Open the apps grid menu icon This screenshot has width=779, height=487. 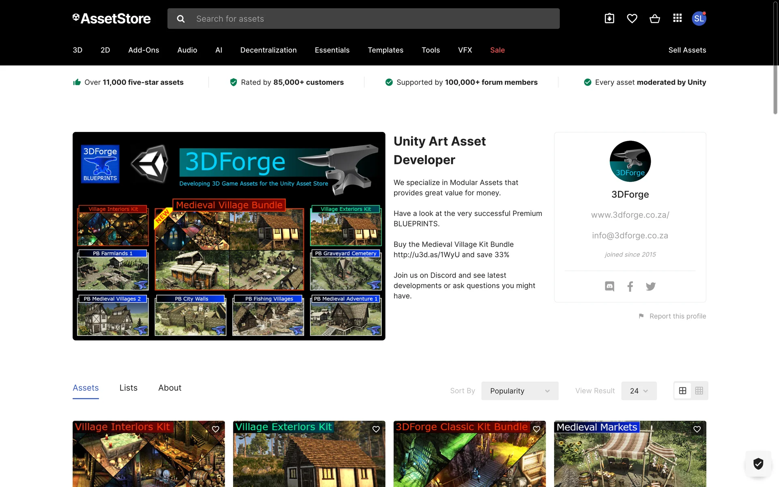677,18
